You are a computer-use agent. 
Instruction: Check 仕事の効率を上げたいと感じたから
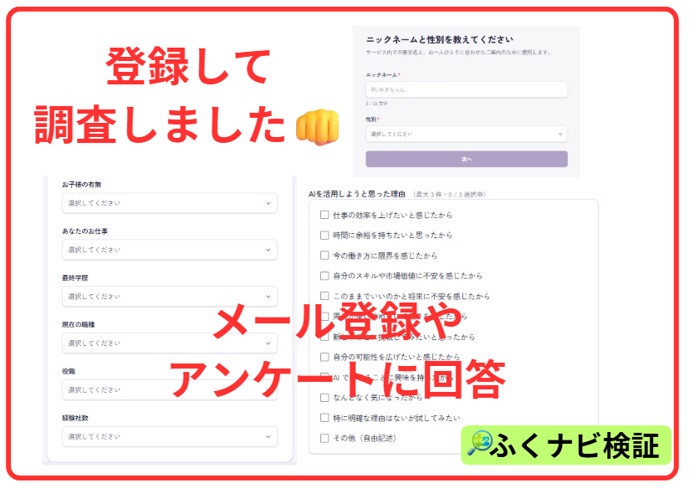[x=324, y=215]
